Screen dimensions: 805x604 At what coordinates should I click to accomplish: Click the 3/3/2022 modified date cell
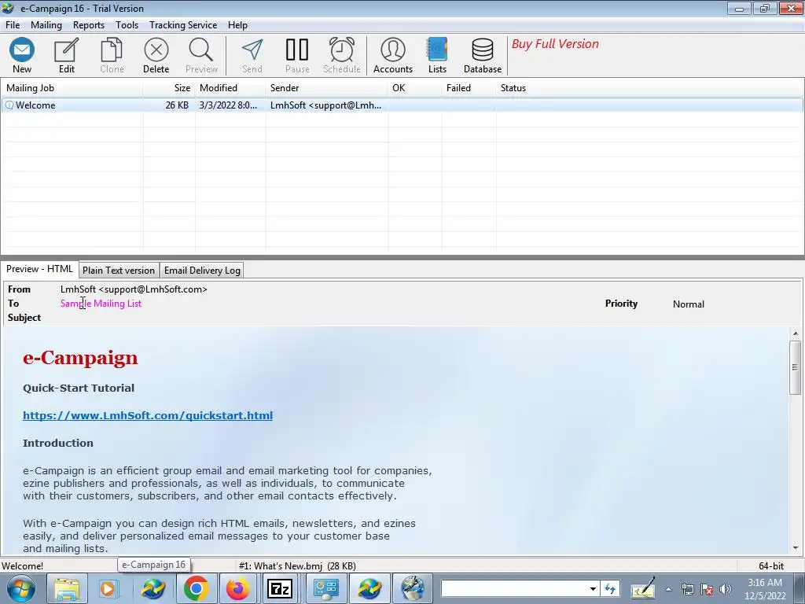coord(228,105)
